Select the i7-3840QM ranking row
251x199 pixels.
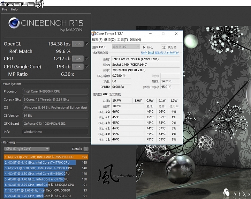coord(46,185)
